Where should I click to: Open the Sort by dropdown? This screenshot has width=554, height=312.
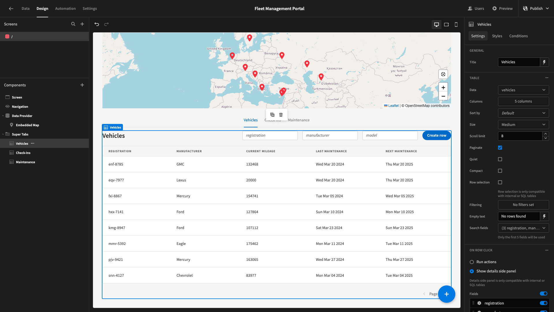(523, 113)
